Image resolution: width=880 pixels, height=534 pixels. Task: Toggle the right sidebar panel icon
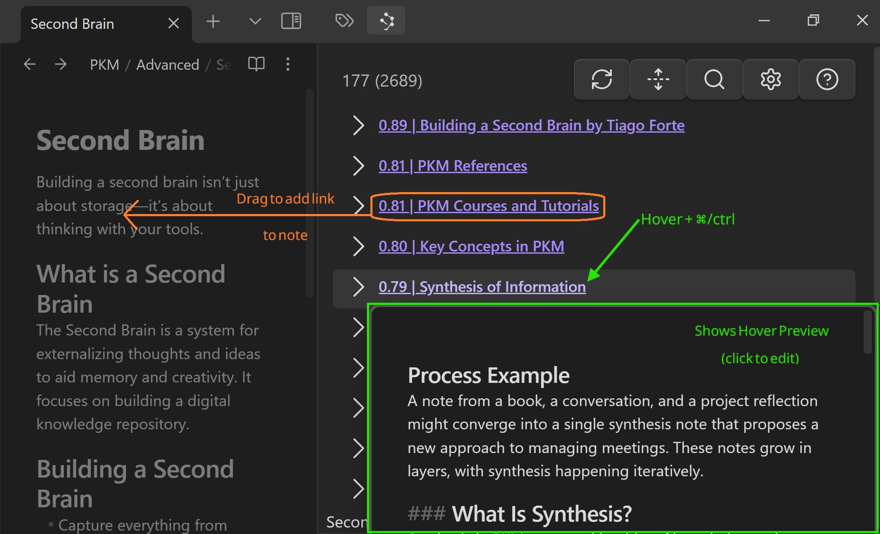click(x=291, y=21)
